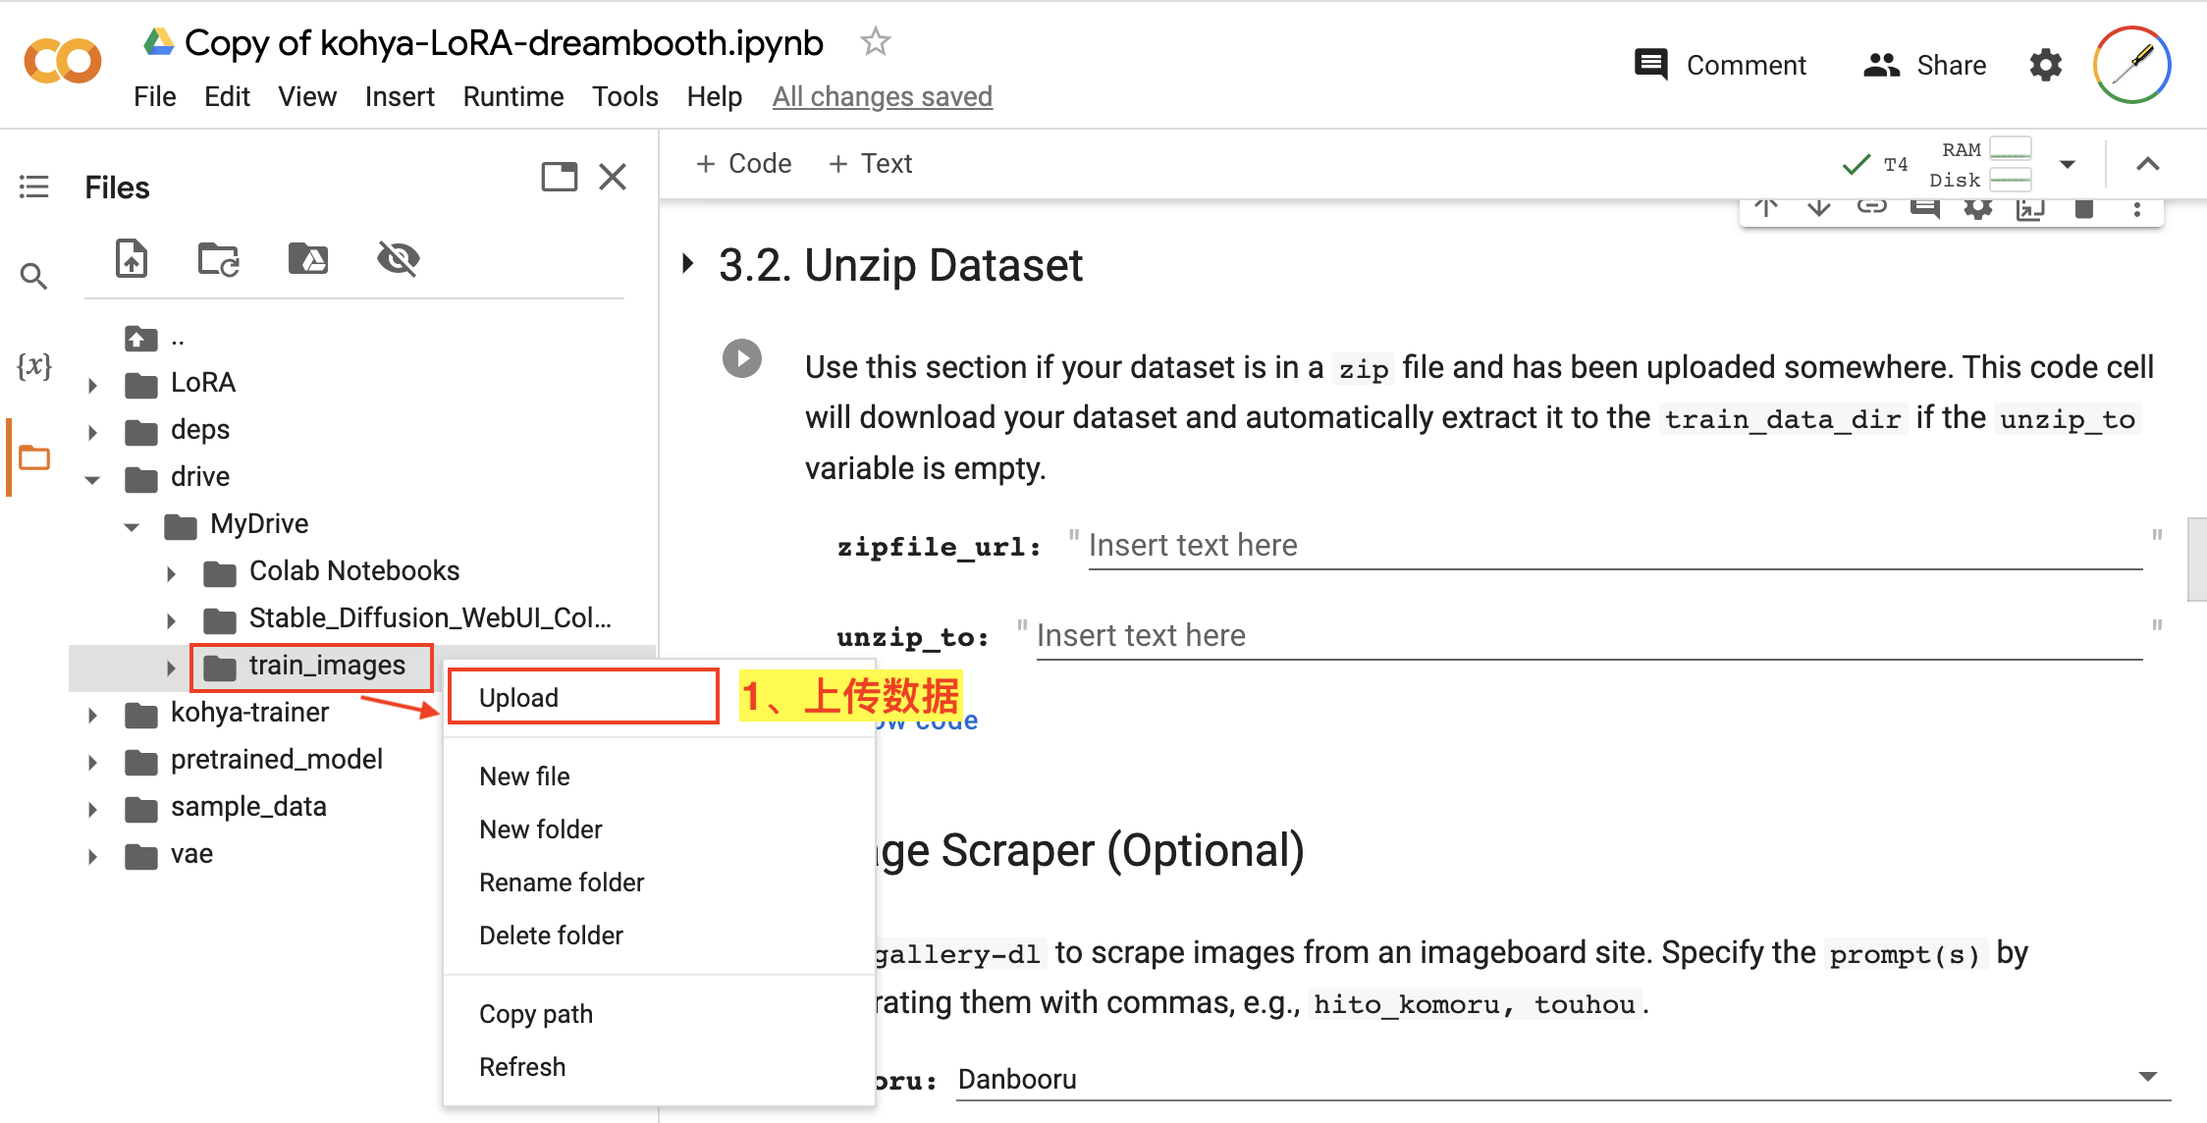Refresh the file browser
2207x1123 pixels.
pos(218,259)
